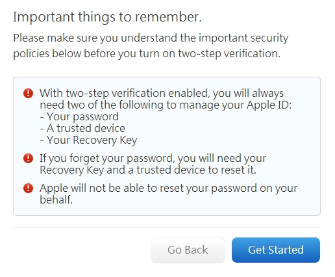Select the Your Recovery Key list entry
The height and width of the screenshot is (277, 335).
(x=89, y=140)
